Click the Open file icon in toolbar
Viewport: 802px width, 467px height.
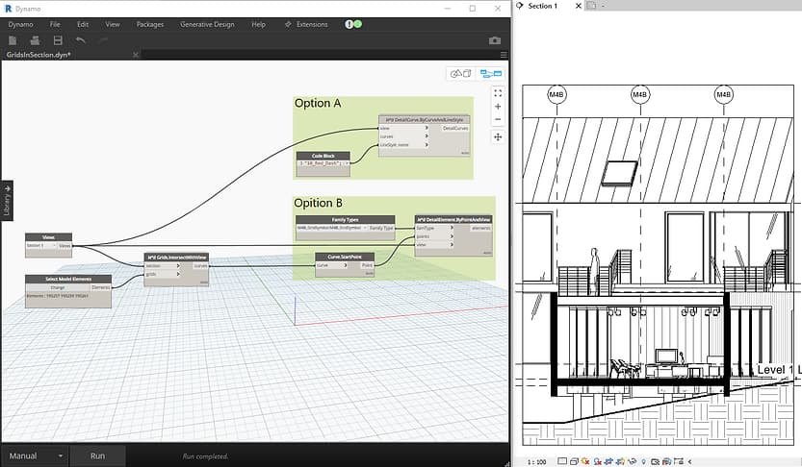(x=35, y=40)
